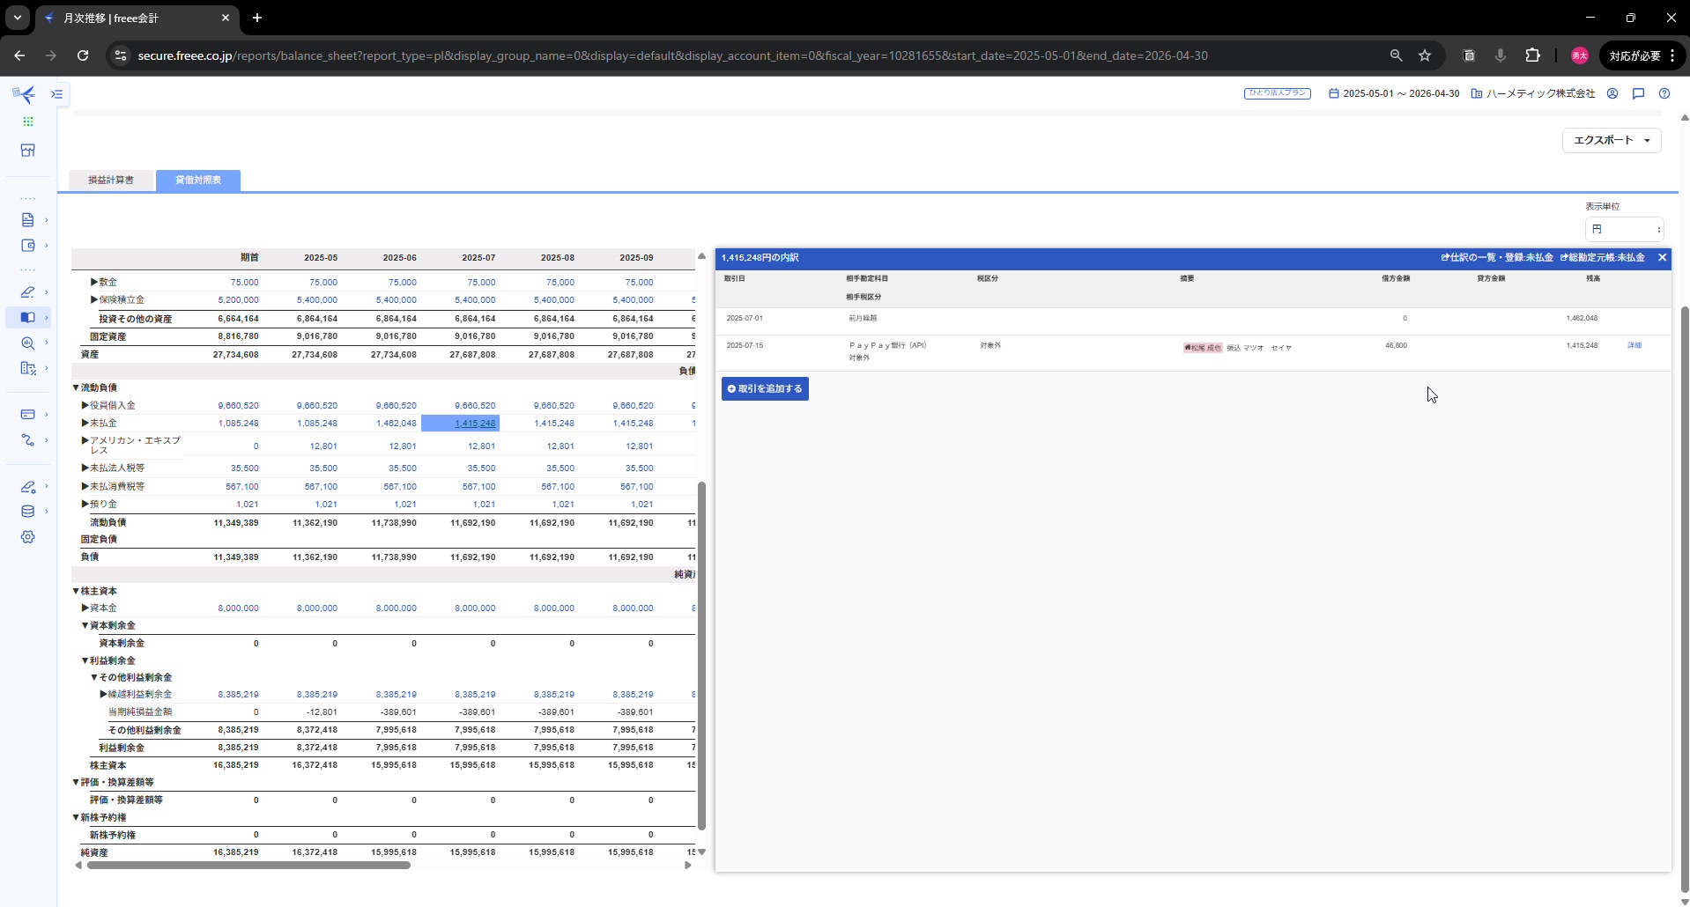The height and width of the screenshot is (907, 1690).
Task: Open the 総勘定元帳:未払金 link
Action: (x=1602, y=258)
